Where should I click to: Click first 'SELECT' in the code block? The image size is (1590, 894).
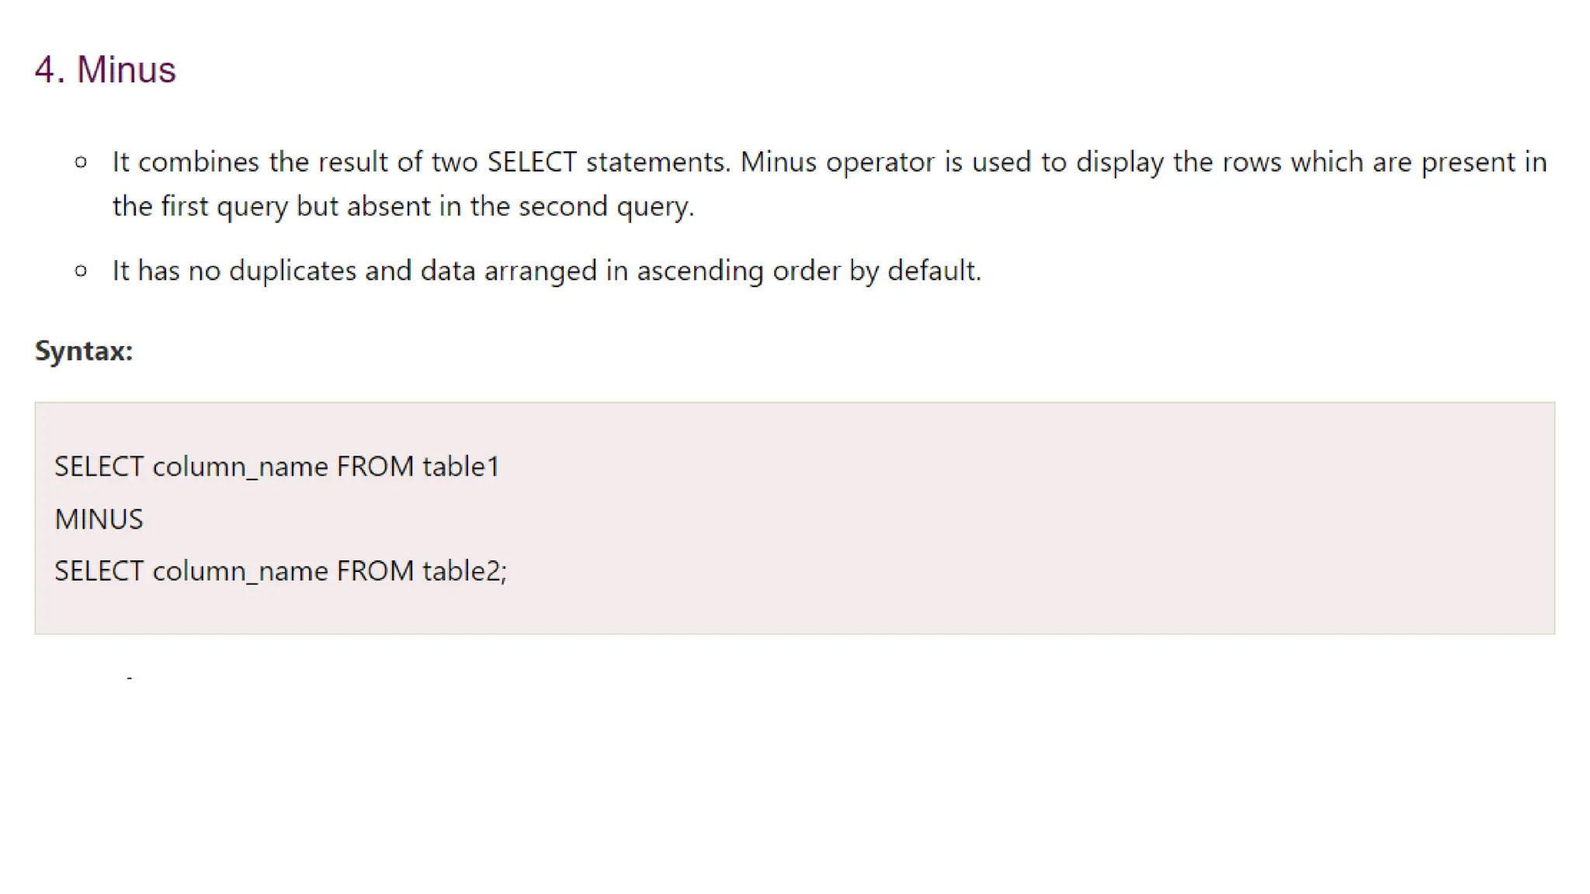coord(99,466)
